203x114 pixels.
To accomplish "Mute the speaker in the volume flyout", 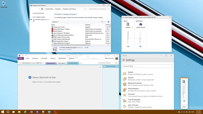I will 184,101.
